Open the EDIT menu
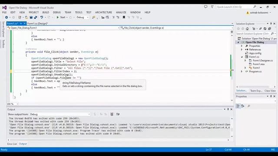Screen dimensions: 278x156 point(13,13)
